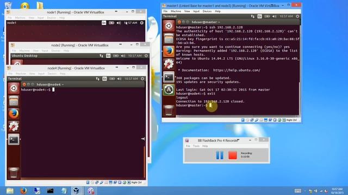Screen dimensions: 348x195
Task: Open Tools menu in BB FlashBack Recorder
Action: tap(196, 146)
